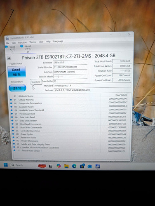Click the CrystalDiskInfo title bar icon
The image size is (155, 206).
click(x=7, y=38)
